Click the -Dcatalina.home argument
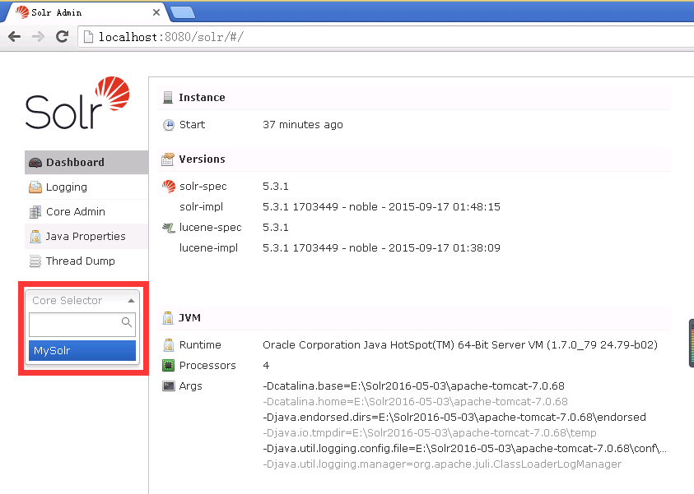Viewport: 694px width, 494px height. [415, 402]
